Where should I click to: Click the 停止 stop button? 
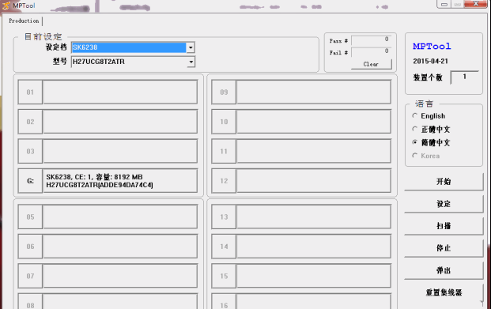click(x=444, y=248)
